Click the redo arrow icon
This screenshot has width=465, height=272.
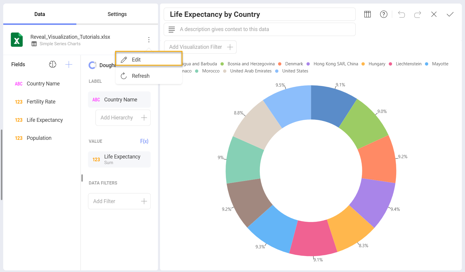[x=417, y=14]
